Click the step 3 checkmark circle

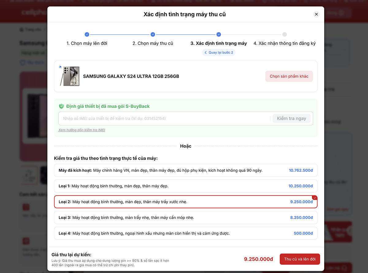[x=219, y=34]
